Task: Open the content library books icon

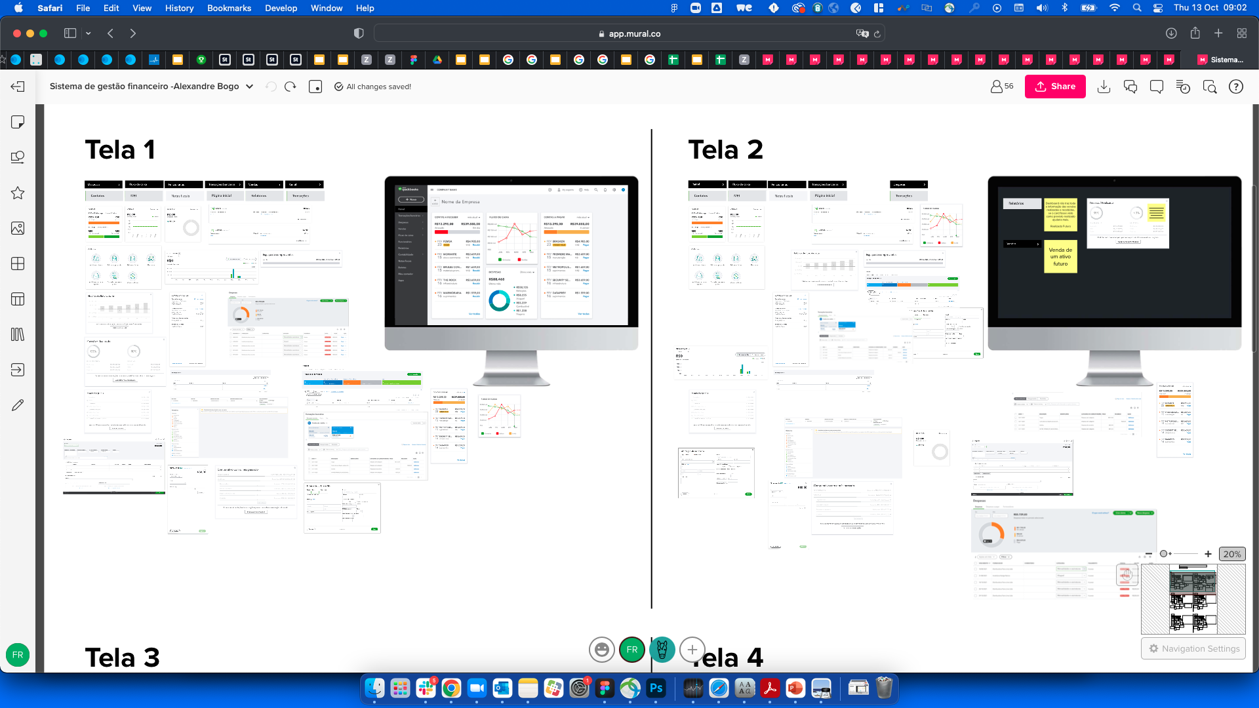Action: (x=18, y=334)
